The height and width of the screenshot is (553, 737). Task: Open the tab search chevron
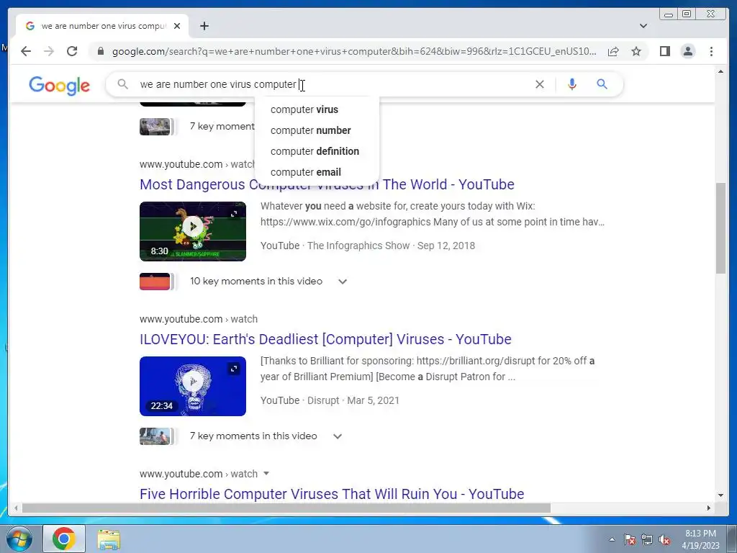tap(643, 26)
